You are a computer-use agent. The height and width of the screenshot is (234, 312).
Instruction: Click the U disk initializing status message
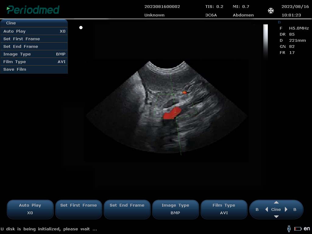[49, 229]
